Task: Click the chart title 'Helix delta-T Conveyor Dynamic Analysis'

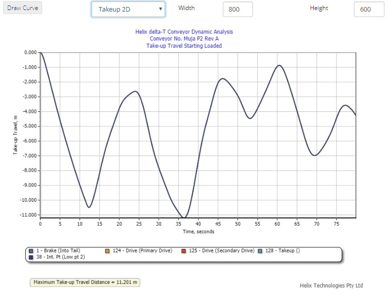Action: click(184, 32)
